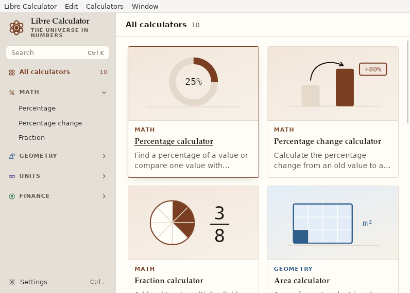The image size is (410, 293).
Task: Click the Finance dollar coin icon
Action: coord(12,196)
